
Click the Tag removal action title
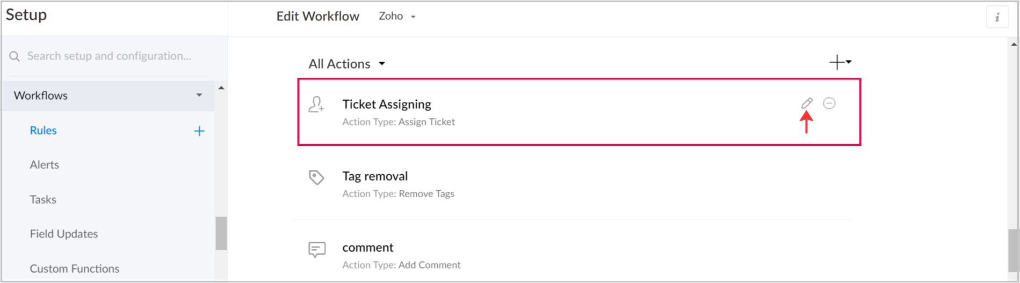(x=375, y=176)
